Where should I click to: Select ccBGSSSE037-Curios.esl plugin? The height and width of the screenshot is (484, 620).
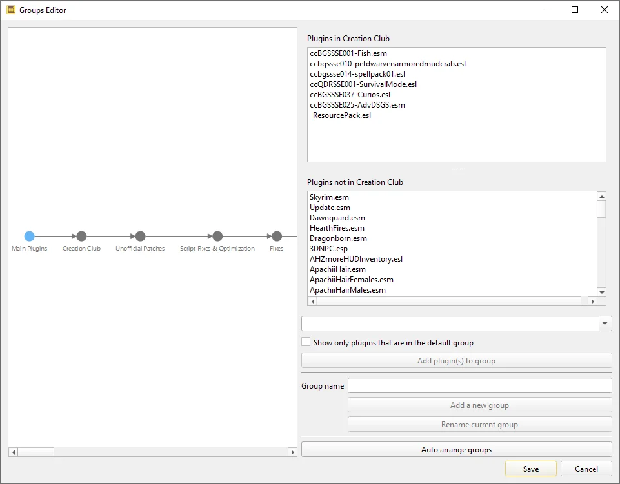coord(350,95)
